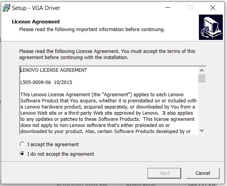Viewport: 227px width, 186px height.
Task: Cancel the VGA Driver setup
Action: click(x=203, y=173)
